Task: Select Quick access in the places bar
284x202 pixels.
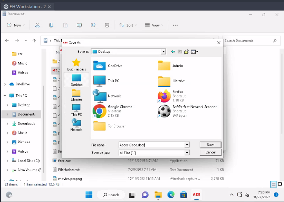Action: pos(76,65)
